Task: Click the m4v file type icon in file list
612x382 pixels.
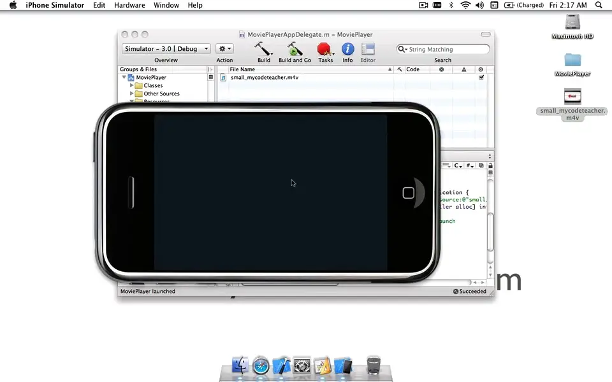Action: [223, 78]
